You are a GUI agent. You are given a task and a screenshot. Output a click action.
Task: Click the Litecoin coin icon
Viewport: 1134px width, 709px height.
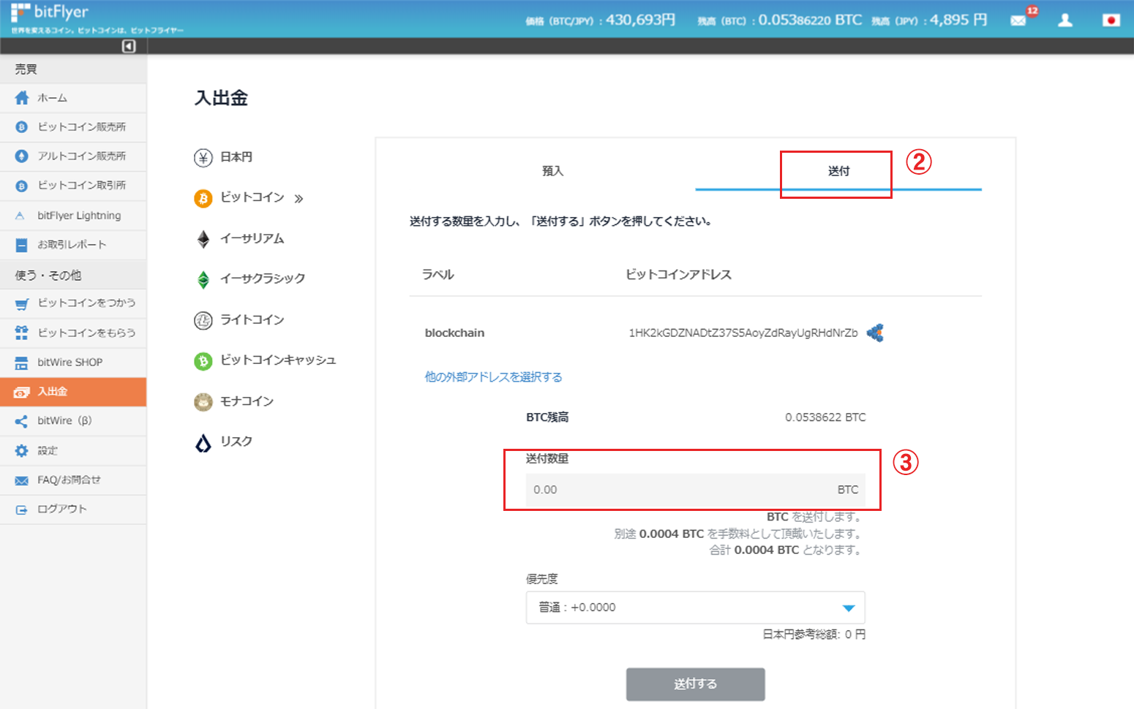(203, 320)
